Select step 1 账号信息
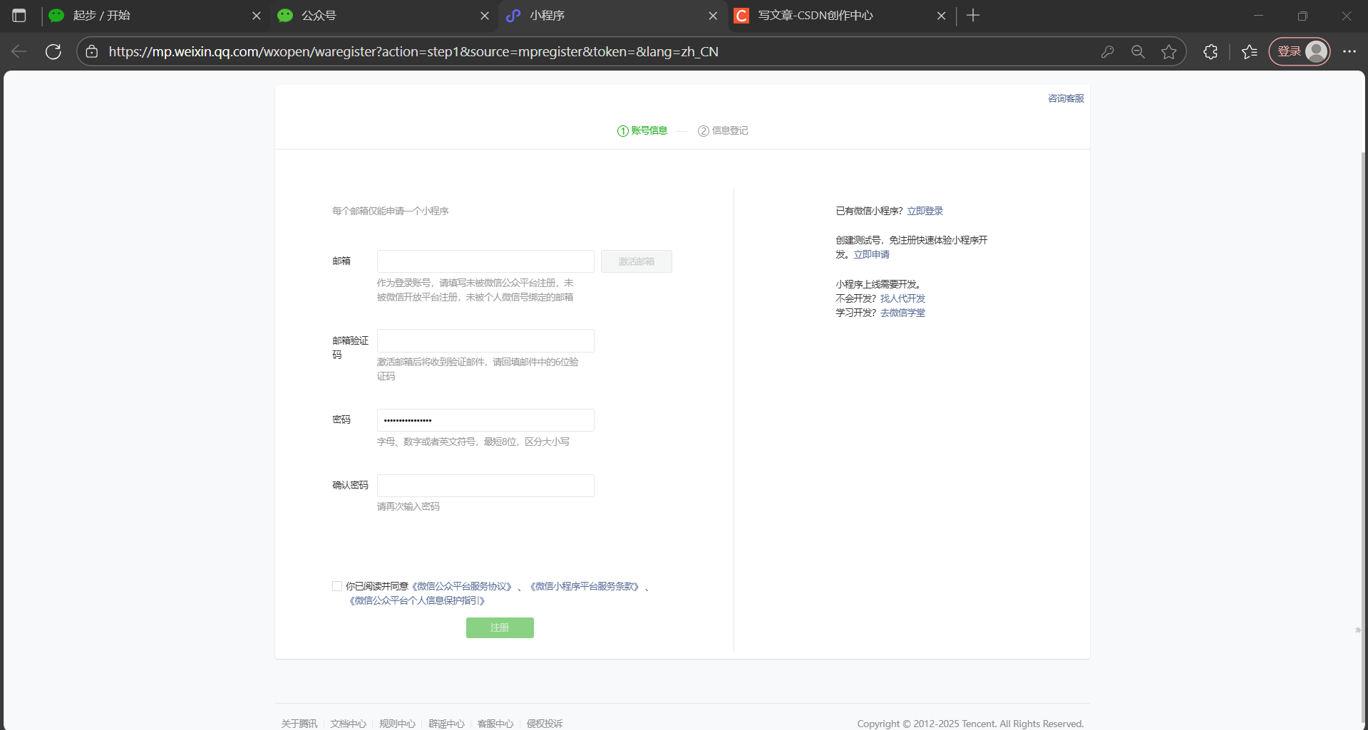This screenshot has height=730, width=1368. tap(642, 130)
